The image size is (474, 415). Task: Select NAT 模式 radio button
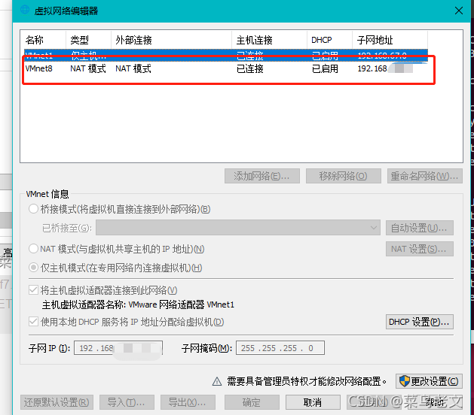33,249
